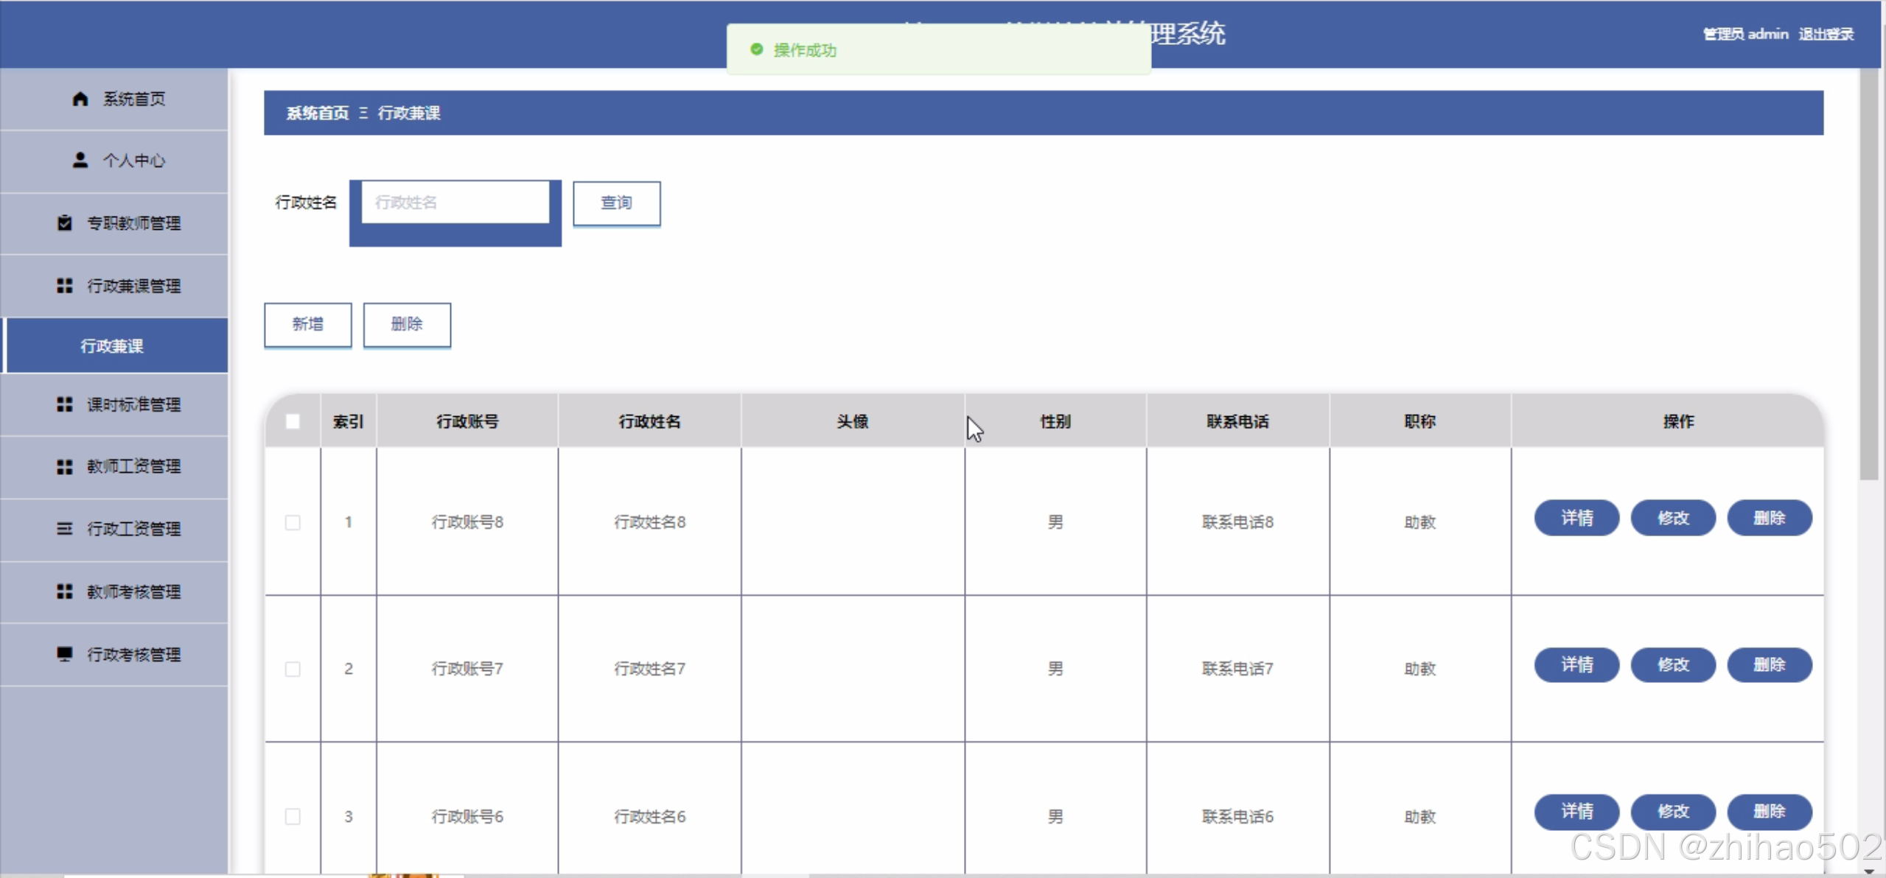Click 修改 for 行政姓名7 row
The height and width of the screenshot is (878, 1886).
[1672, 664]
